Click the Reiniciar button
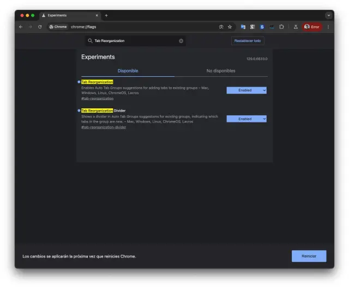 point(309,256)
